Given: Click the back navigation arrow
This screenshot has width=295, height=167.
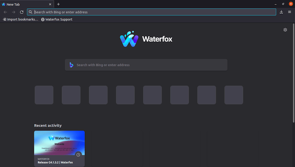Looking at the screenshot, I should (x=5, y=12).
